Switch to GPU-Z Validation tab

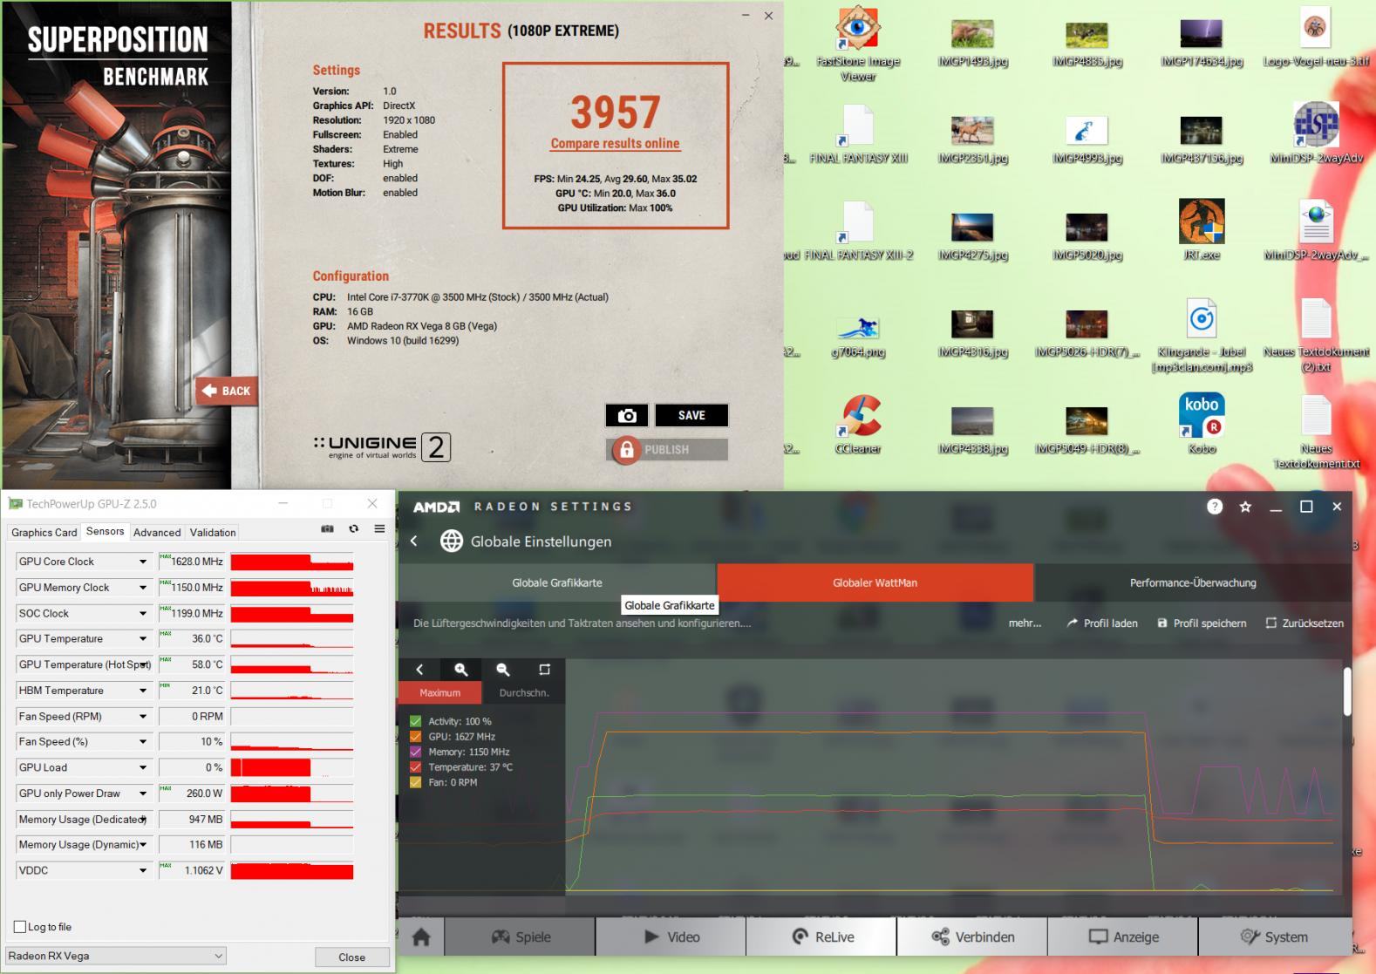click(x=213, y=532)
